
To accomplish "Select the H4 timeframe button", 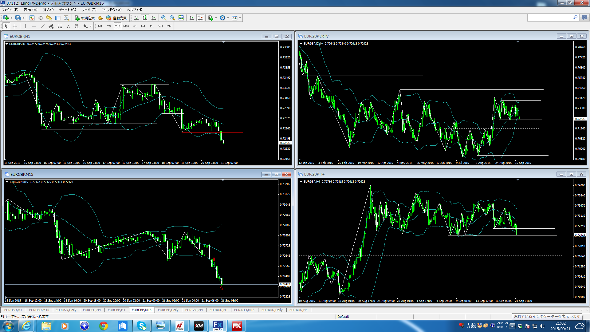I will point(143,26).
